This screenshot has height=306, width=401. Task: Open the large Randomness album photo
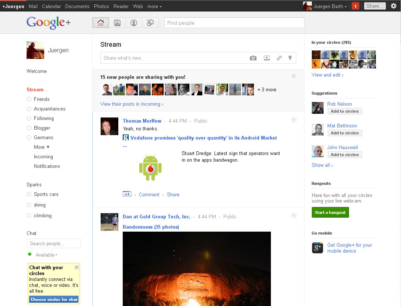tap(197, 269)
